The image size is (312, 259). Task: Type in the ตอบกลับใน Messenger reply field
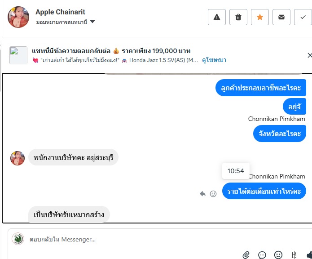coord(135,239)
